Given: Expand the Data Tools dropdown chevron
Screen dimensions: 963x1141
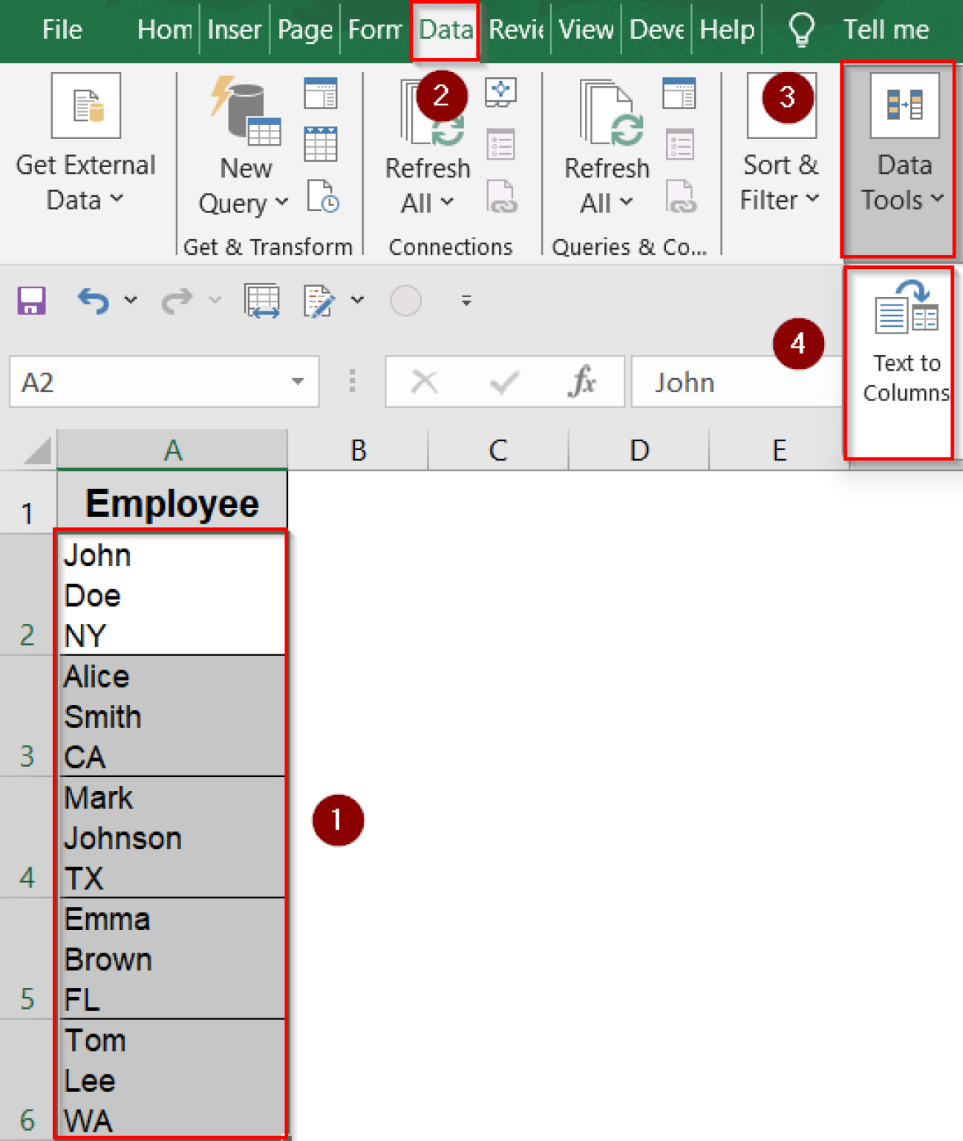Looking at the screenshot, I should tap(937, 199).
